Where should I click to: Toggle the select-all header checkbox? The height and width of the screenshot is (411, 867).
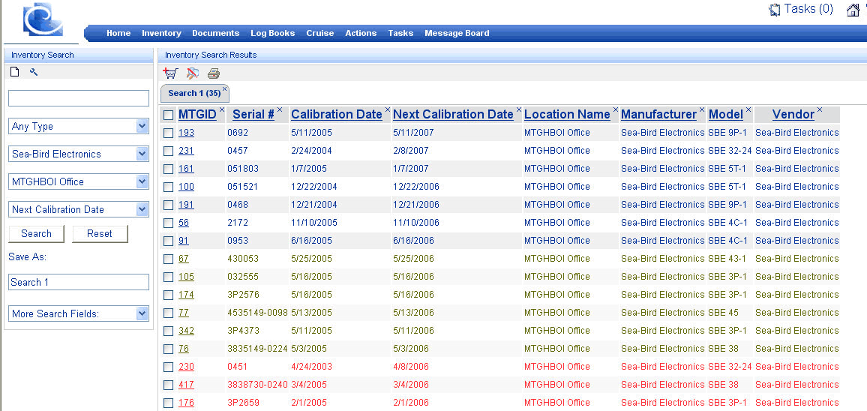168,115
